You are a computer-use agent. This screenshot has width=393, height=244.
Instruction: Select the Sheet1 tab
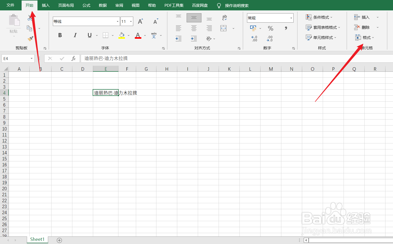37,239
